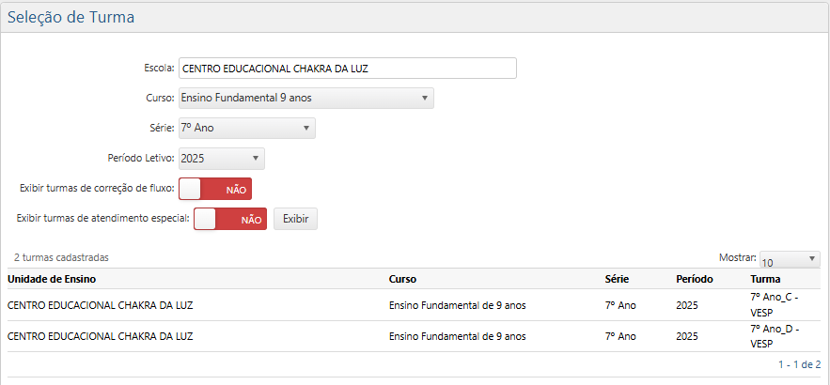
Task: Open the Mostrar page size dropdown
Action: (x=790, y=260)
